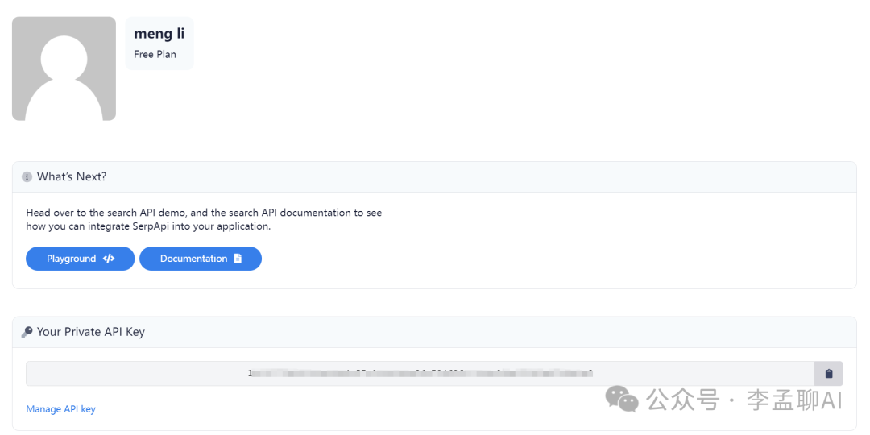The width and height of the screenshot is (870, 435).
Task: Select the private API key field
Action: [x=420, y=374]
